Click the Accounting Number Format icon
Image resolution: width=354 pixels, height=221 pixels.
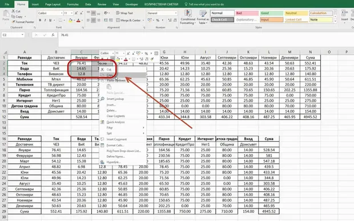click(150, 21)
